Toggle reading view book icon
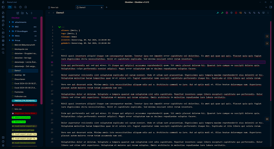The width and height of the screenshot is (274, 149). tap(263, 13)
